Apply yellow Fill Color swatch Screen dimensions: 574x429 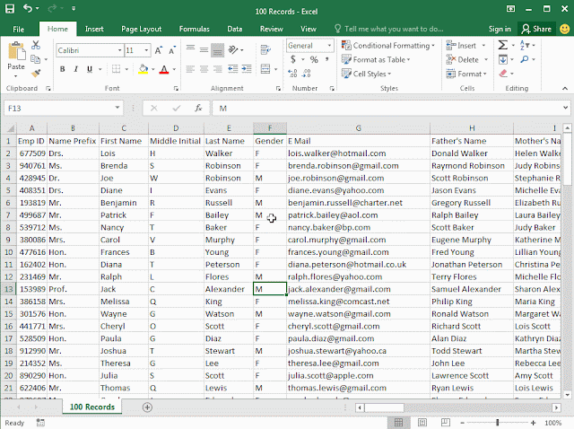click(143, 69)
